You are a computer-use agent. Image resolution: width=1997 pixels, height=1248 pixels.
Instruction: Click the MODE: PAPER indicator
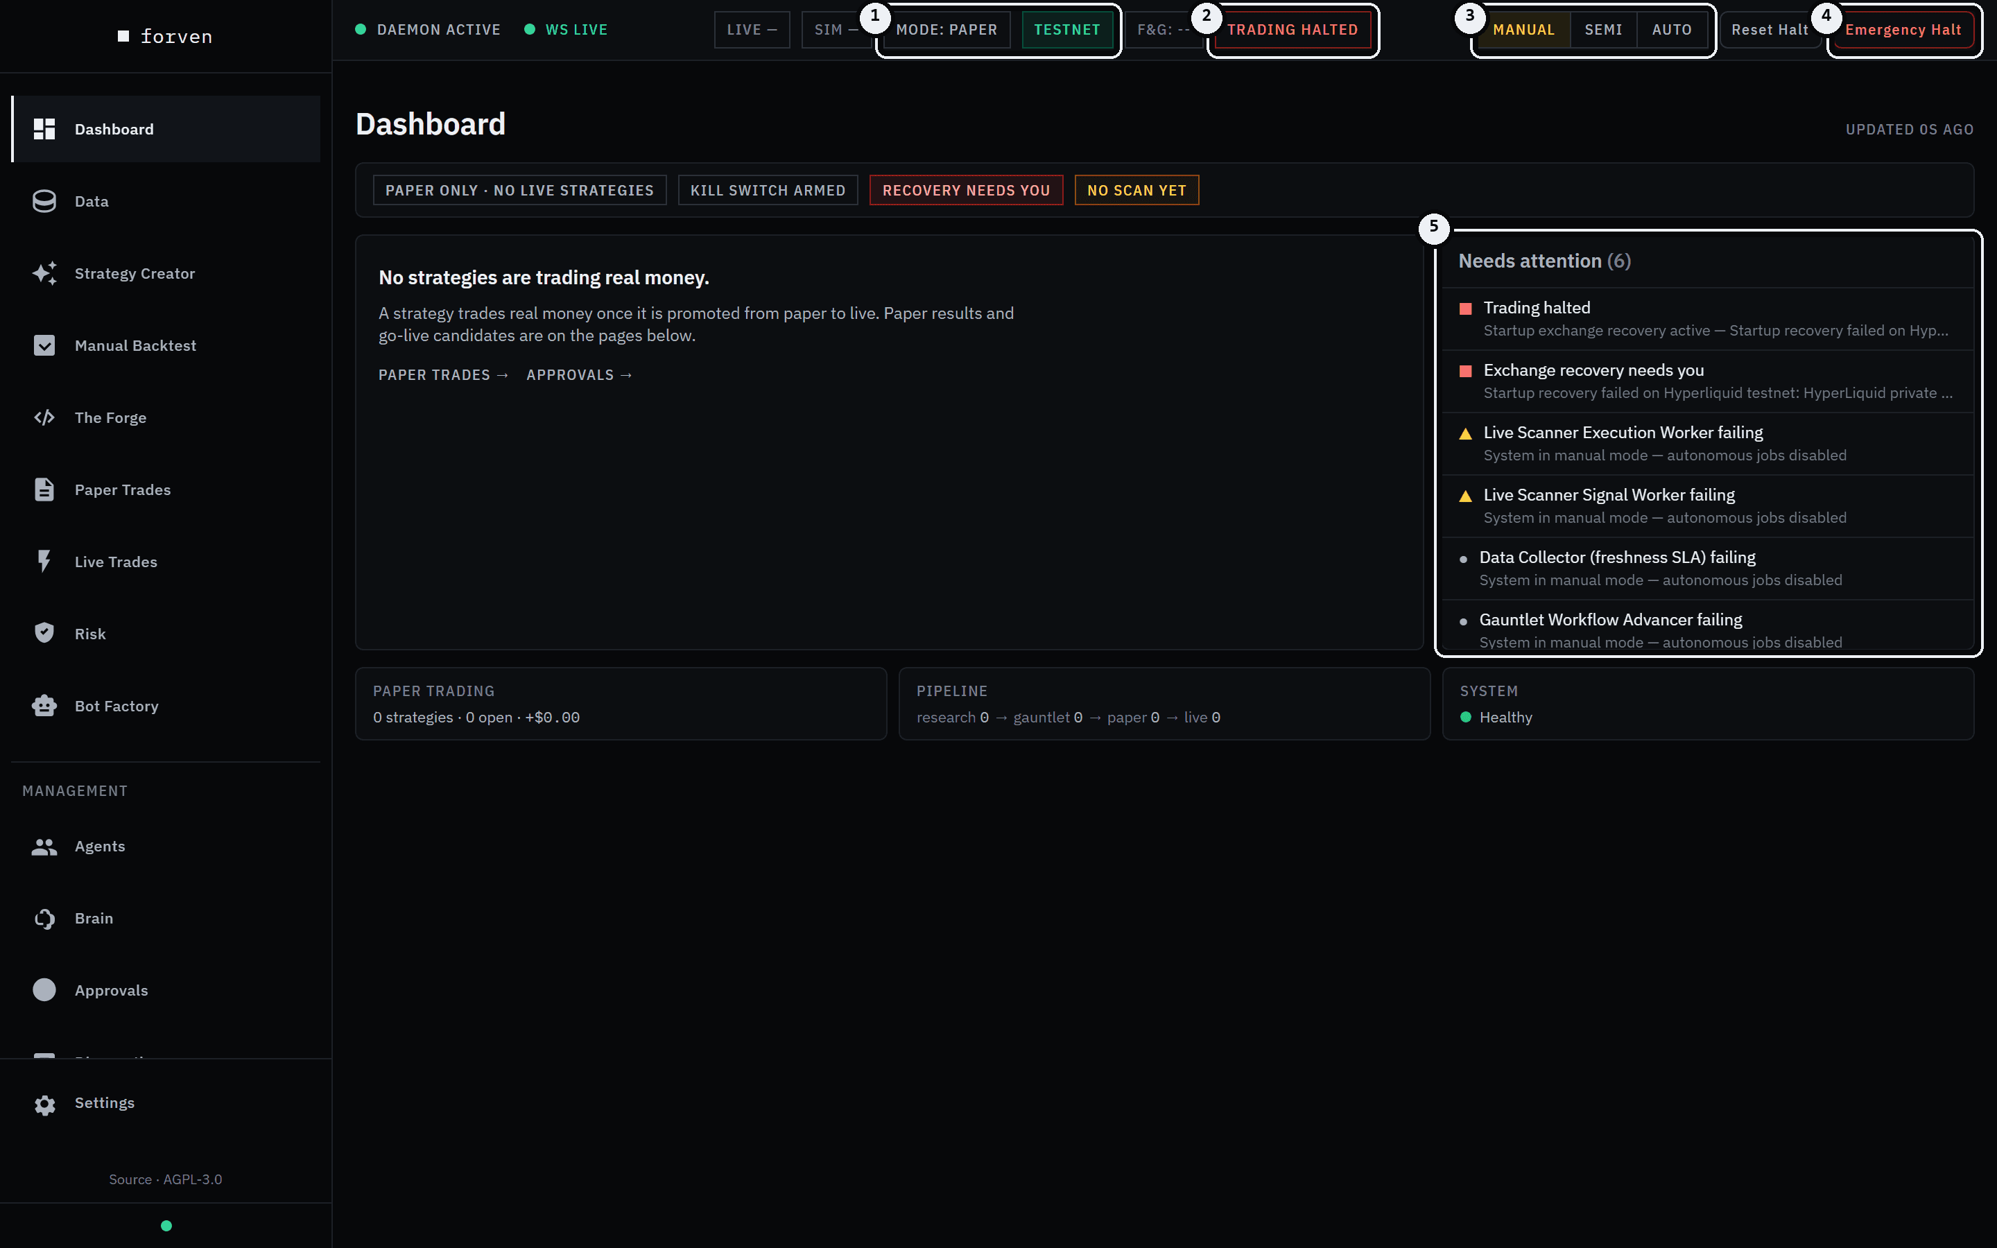pyautogui.click(x=946, y=30)
